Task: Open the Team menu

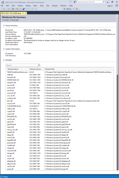Action: pyautogui.click(x=35, y=6)
